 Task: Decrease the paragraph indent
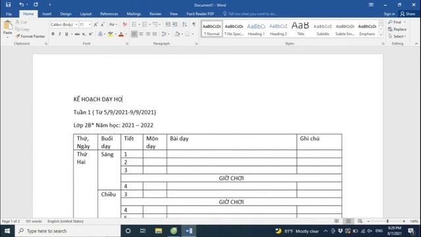pyautogui.click(x=168, y=24)
